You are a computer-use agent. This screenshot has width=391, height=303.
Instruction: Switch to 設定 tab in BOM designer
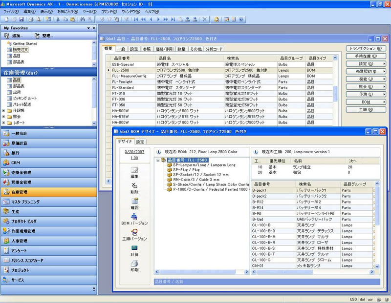[140, 142]
